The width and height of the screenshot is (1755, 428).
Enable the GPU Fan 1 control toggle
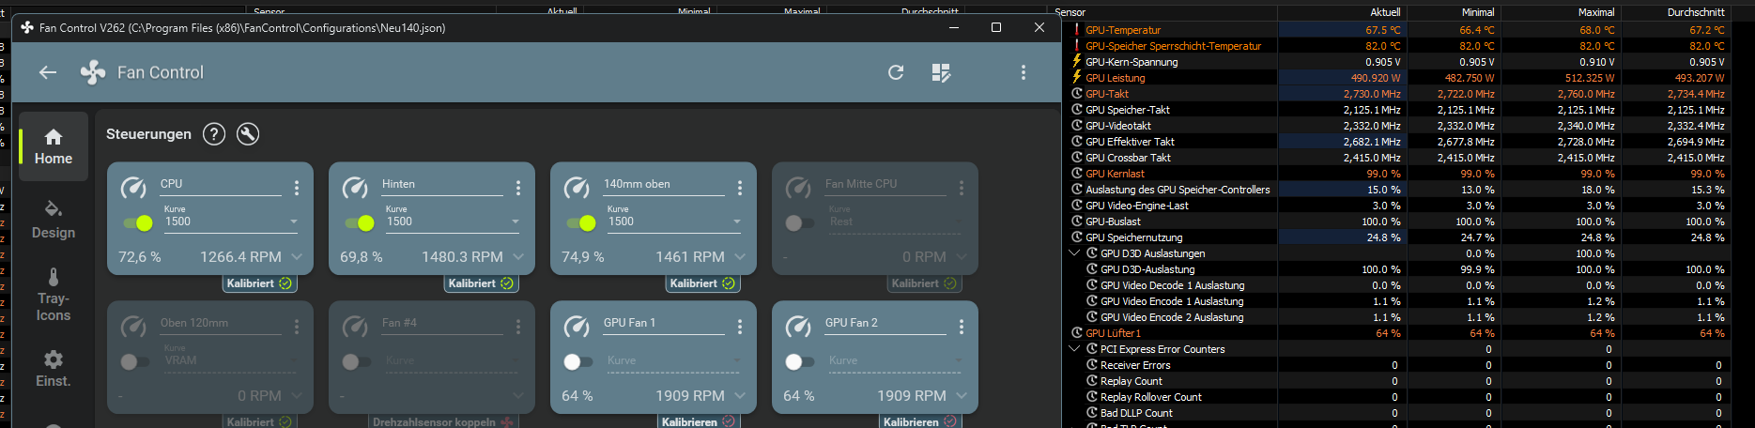(578, 362)
